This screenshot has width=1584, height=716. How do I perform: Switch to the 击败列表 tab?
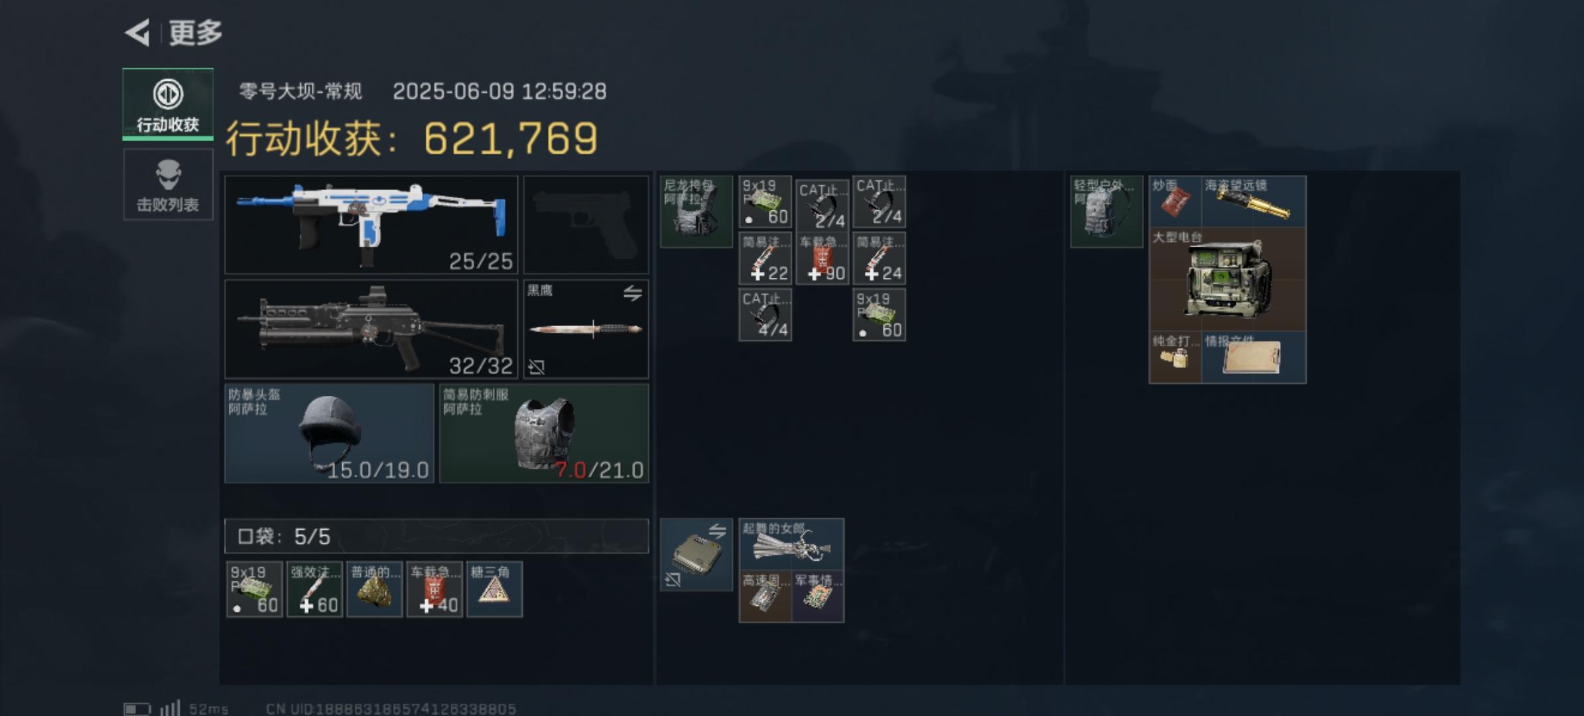point(168,185)
